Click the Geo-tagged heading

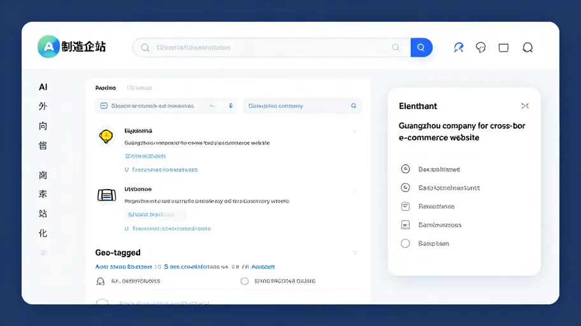pos(118,253)
